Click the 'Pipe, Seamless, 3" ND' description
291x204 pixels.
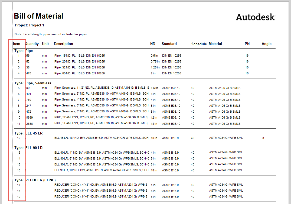[102, 94]
